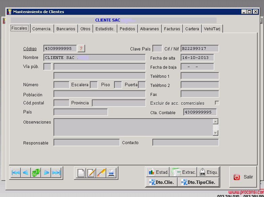The height and width of the screenshot is (197, 264).
Task: Click the Provincia input field
Action: (119, 103)
